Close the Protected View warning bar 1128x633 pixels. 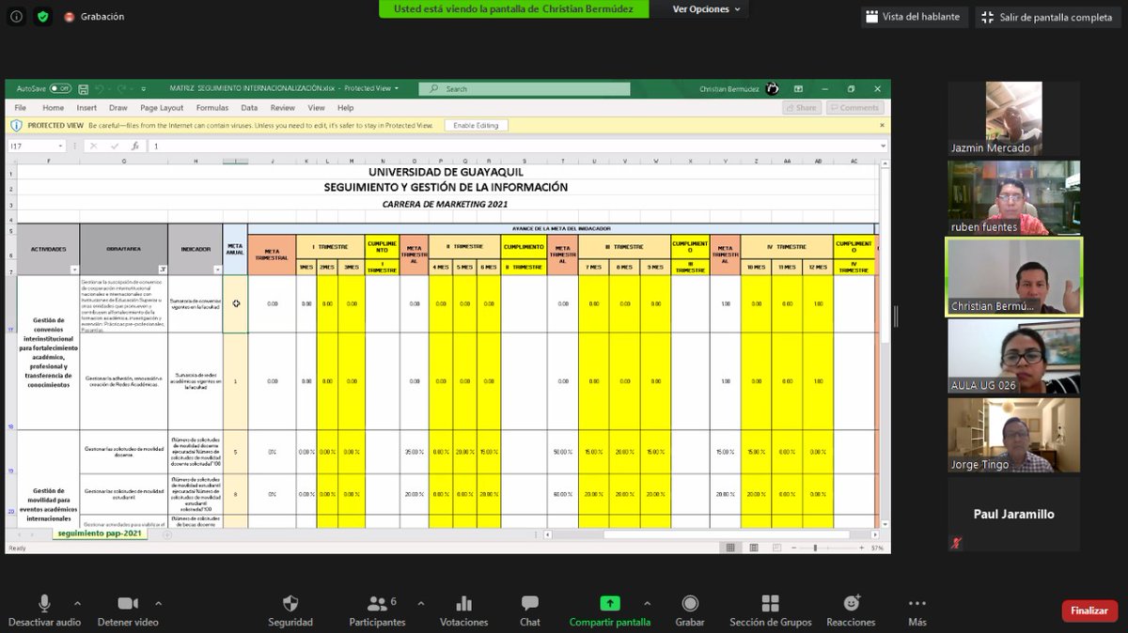(883, 125)
